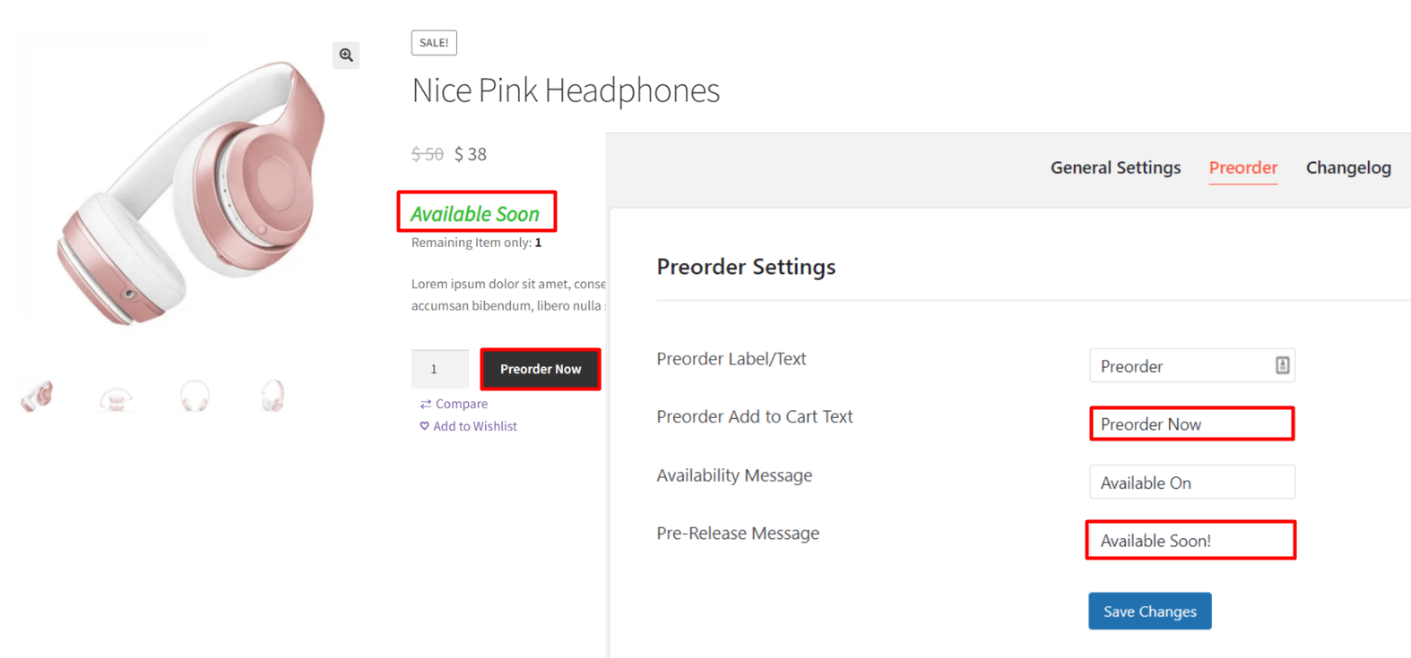This screenshot has width=1411, height=658.
Task: Click the Preorder Label text box
Action: click(1183, 365)
